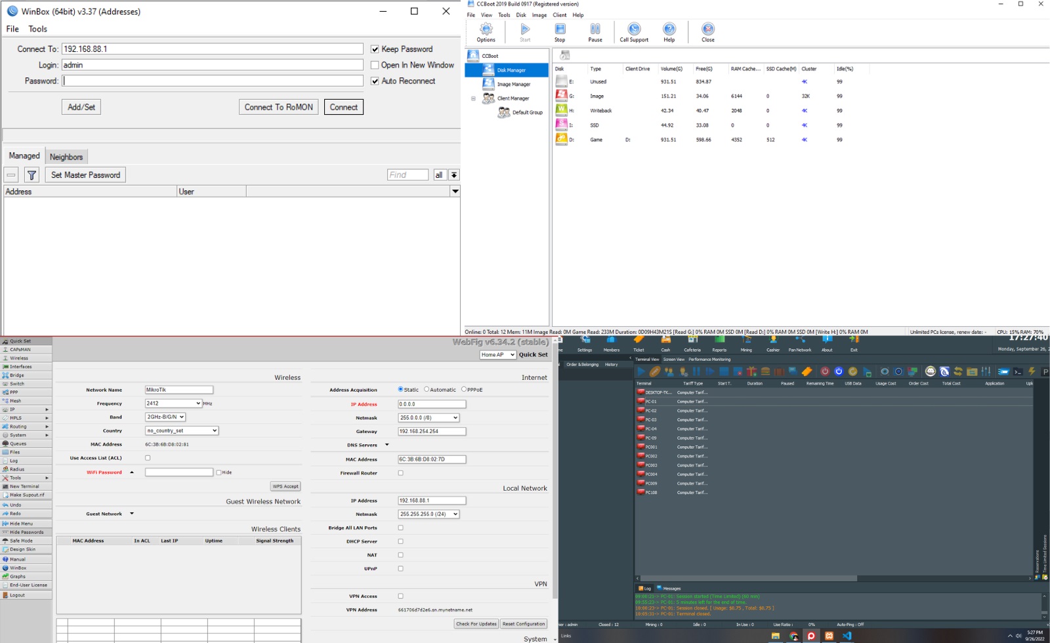Open the Frequency dropdown showing 2412
This screenshot has height=643, width=1050.
point(173,404)
